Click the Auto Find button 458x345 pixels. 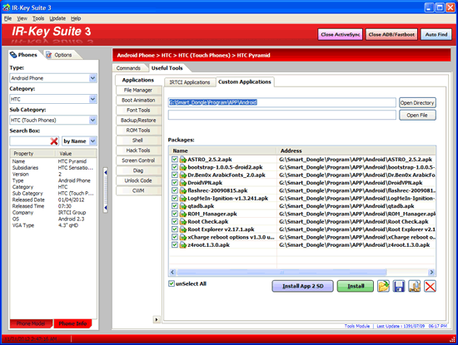[436, 34]
